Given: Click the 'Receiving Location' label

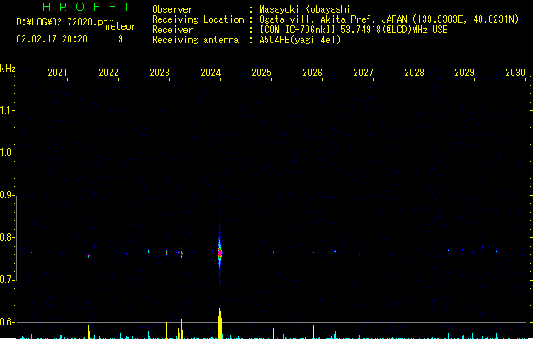Looking at the screenshot, I should 198,19.
